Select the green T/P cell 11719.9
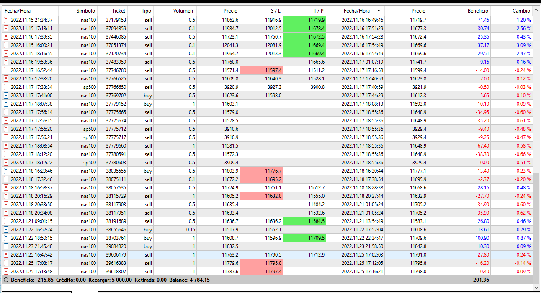The height and width of the screenshot is (293, 541). coord(304,20)
